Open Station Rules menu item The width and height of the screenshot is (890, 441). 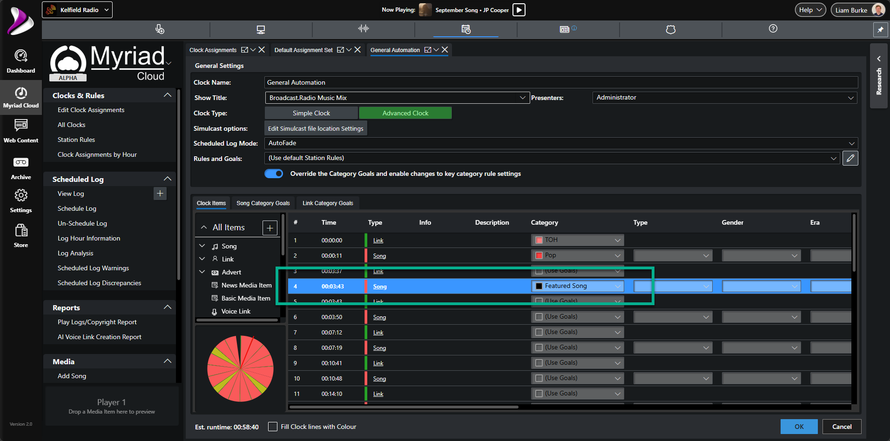pyautogui.click(x=76, y=140)
